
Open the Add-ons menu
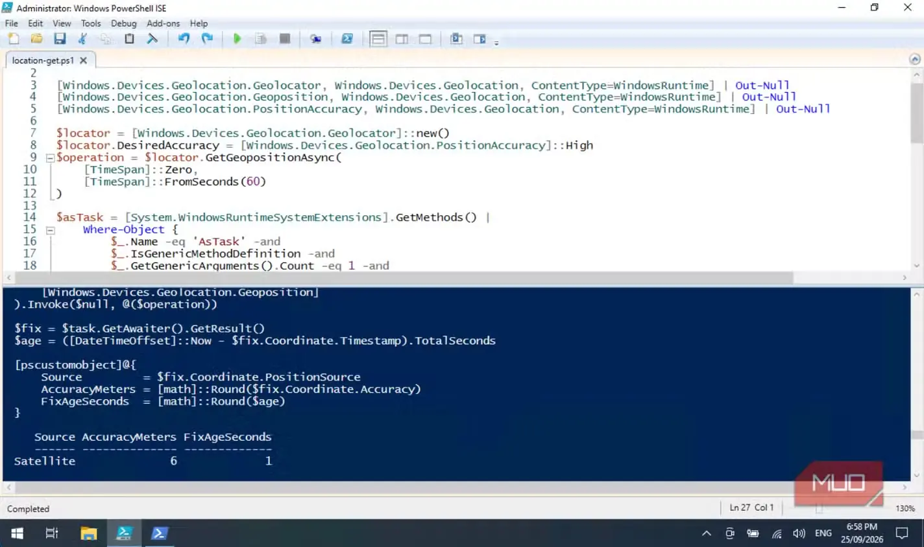[x=163, y=23]
